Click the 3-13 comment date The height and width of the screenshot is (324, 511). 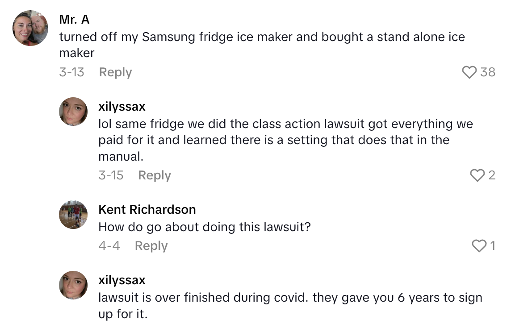[71, 72]
